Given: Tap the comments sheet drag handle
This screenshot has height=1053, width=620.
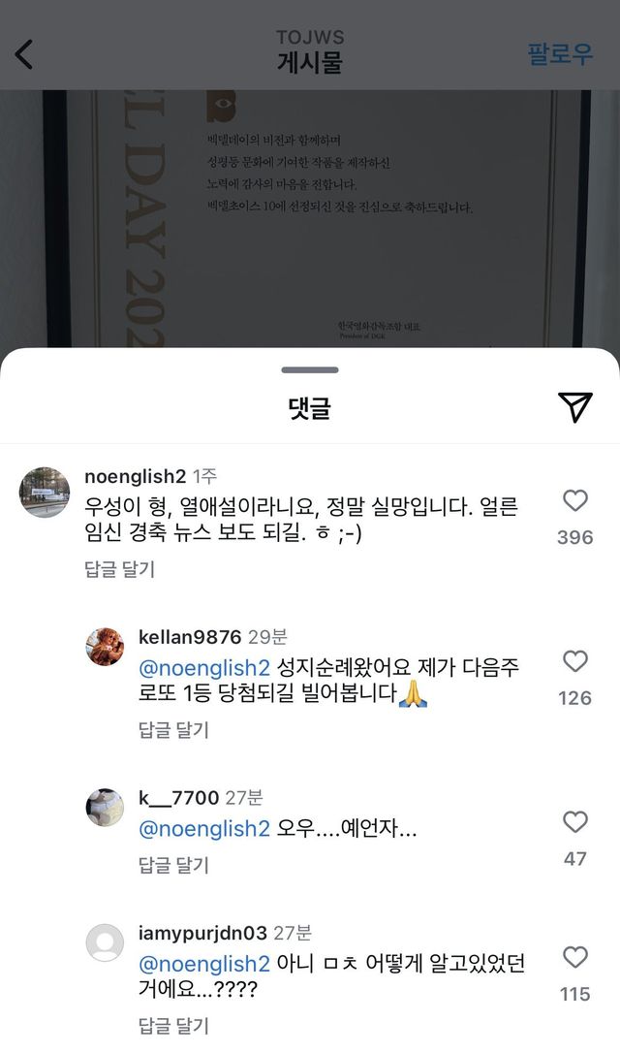Looking at the screenshot, I should [310, 370].
